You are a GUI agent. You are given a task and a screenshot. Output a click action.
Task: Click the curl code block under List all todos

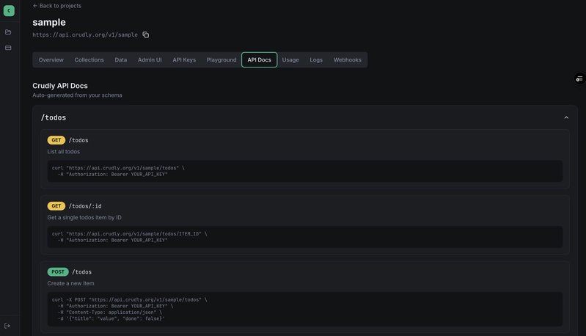click(x=305, y=171)
